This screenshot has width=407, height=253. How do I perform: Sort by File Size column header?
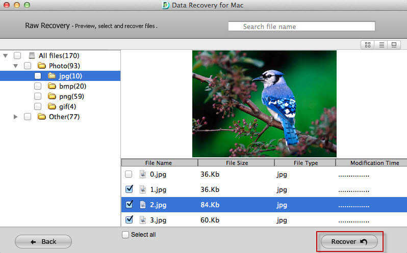point(236,163)
